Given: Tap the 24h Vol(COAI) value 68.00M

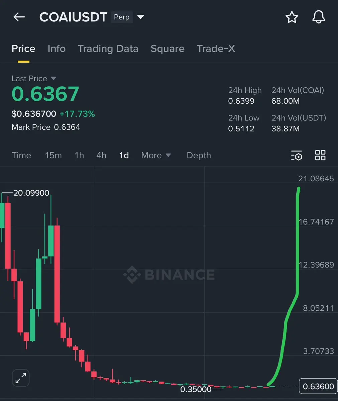Looking at the screenshot, I should pos(285,101).
